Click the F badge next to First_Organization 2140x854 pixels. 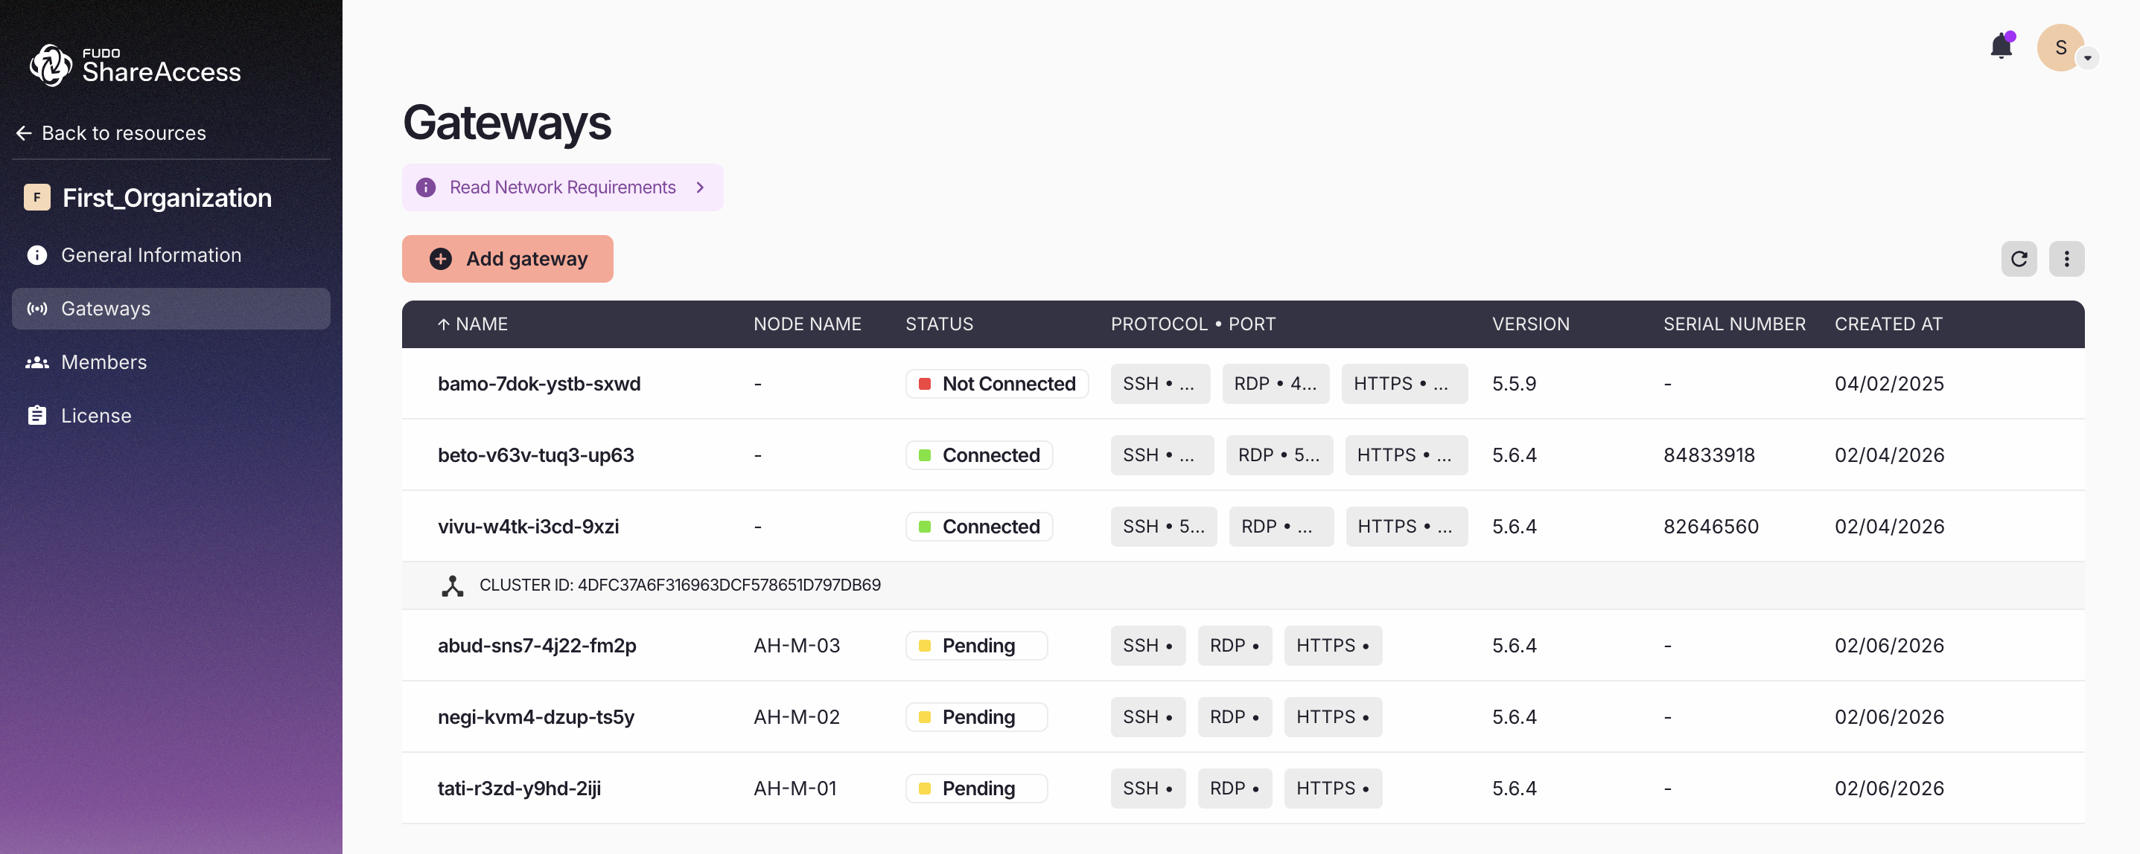(x=36, y=198)
